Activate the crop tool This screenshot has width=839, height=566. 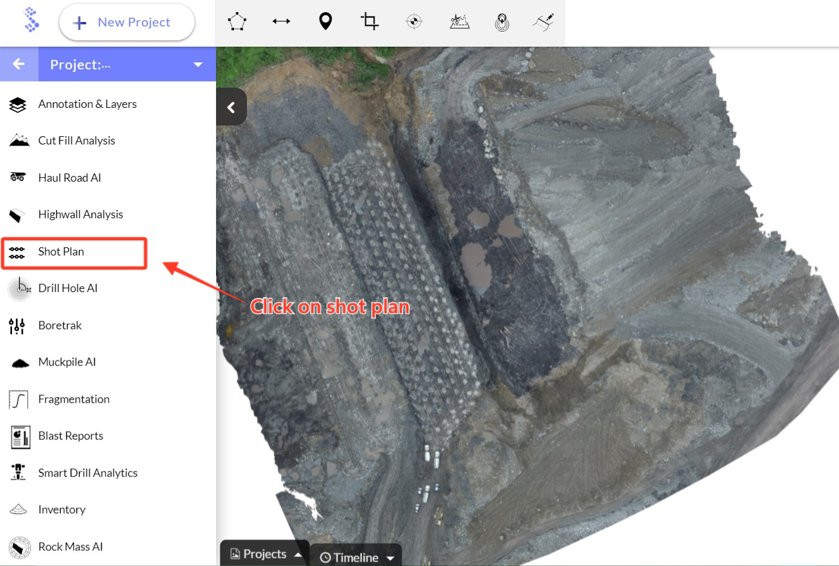click(370, 22)
